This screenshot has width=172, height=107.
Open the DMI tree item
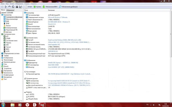[8, 21]
